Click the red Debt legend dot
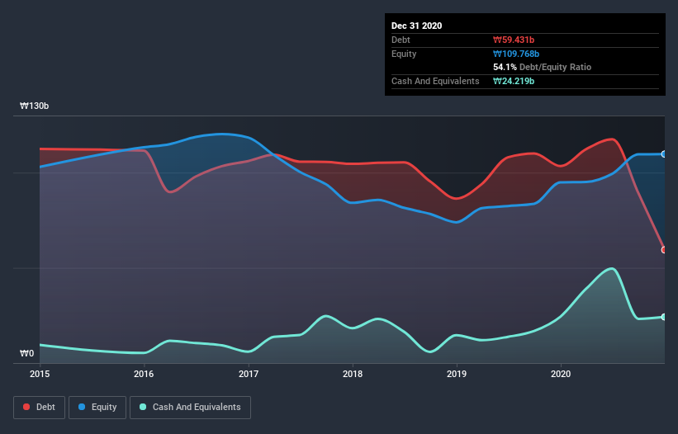 click(x=26, y=407)
